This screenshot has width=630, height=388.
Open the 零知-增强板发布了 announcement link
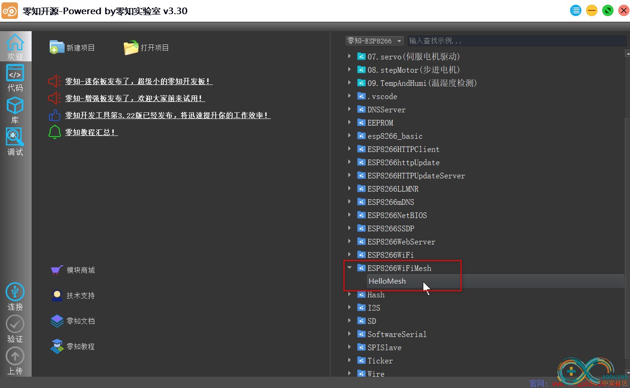click(135, 98)
